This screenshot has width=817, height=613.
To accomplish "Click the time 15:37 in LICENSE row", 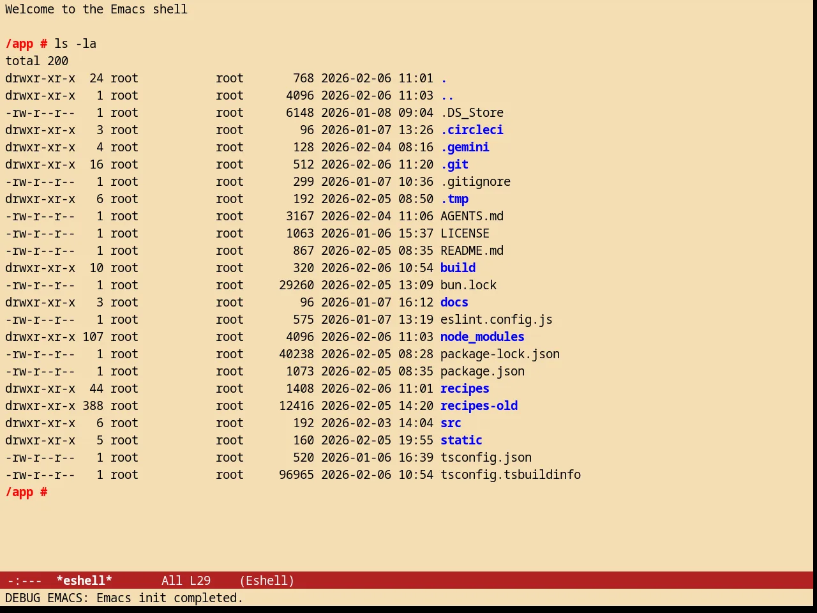I will (x=416, y=234).
